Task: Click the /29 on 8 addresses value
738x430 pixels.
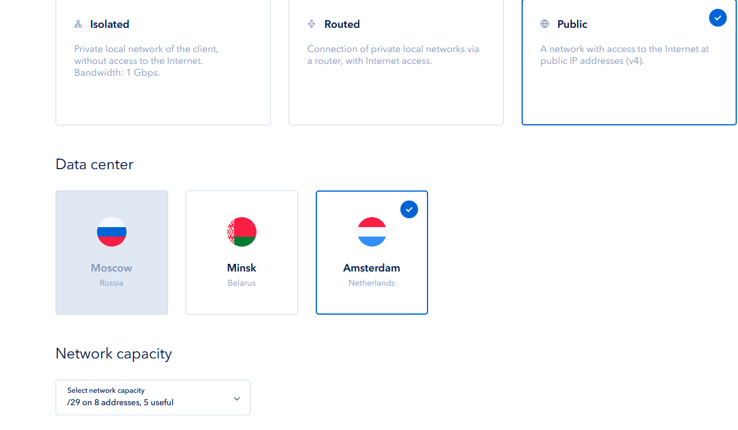Action: (x=121, y=403)
